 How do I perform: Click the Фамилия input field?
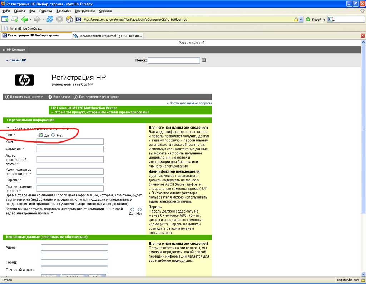[x=70, y=149]
